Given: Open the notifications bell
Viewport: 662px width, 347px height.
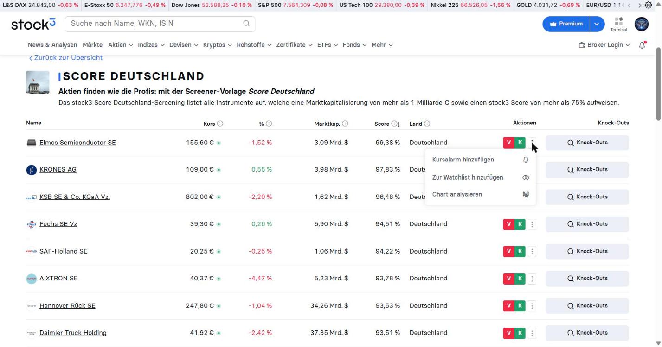Looking at the screenshot, I should tap(642, 45).
